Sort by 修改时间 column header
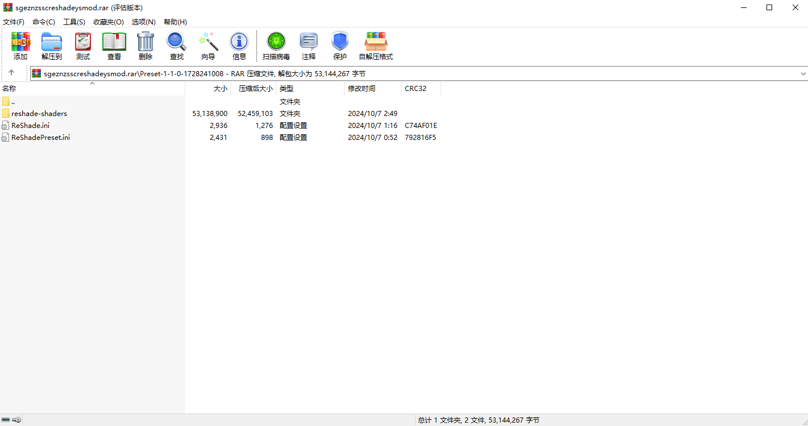Viewport: 808px width, 426px height. [373, 89]
